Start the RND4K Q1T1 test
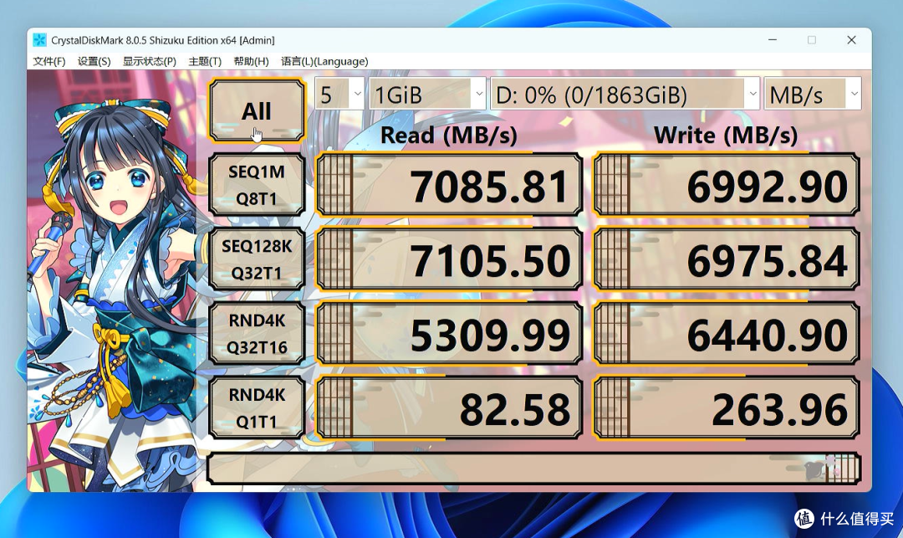 [257, 407]
